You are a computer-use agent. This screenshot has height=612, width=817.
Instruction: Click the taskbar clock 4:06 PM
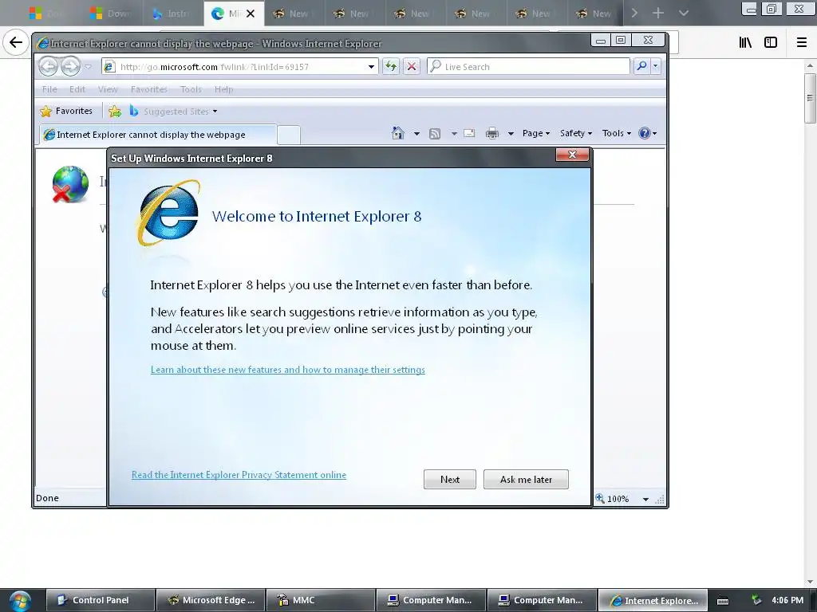[787, 600]
